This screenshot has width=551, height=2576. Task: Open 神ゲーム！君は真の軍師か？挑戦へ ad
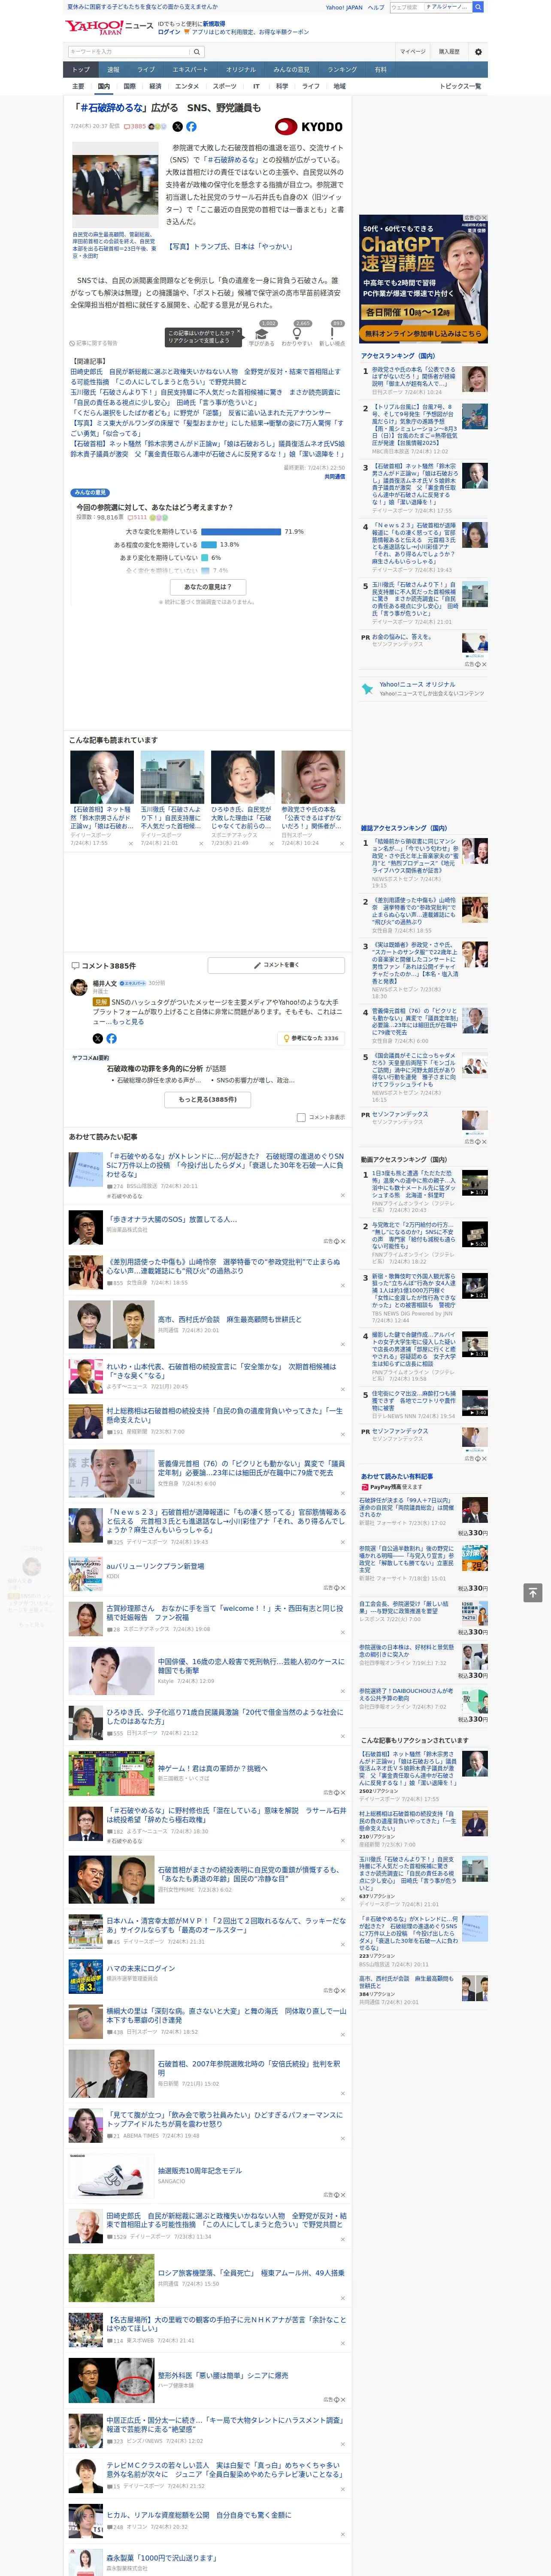coord(212,1767)
